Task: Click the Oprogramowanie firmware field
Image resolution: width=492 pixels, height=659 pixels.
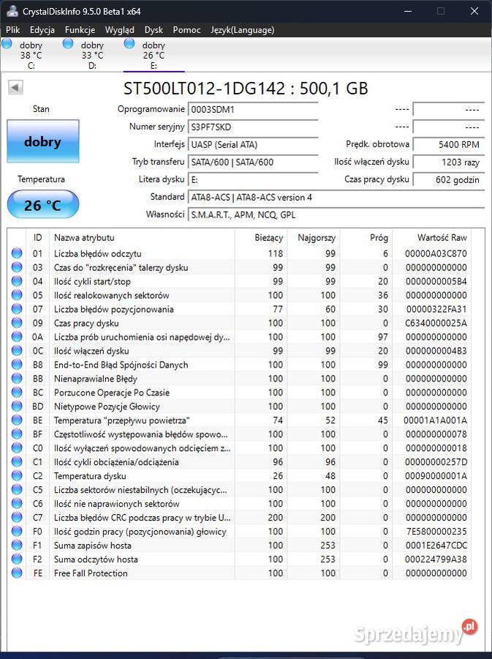Action: point(253,109)
